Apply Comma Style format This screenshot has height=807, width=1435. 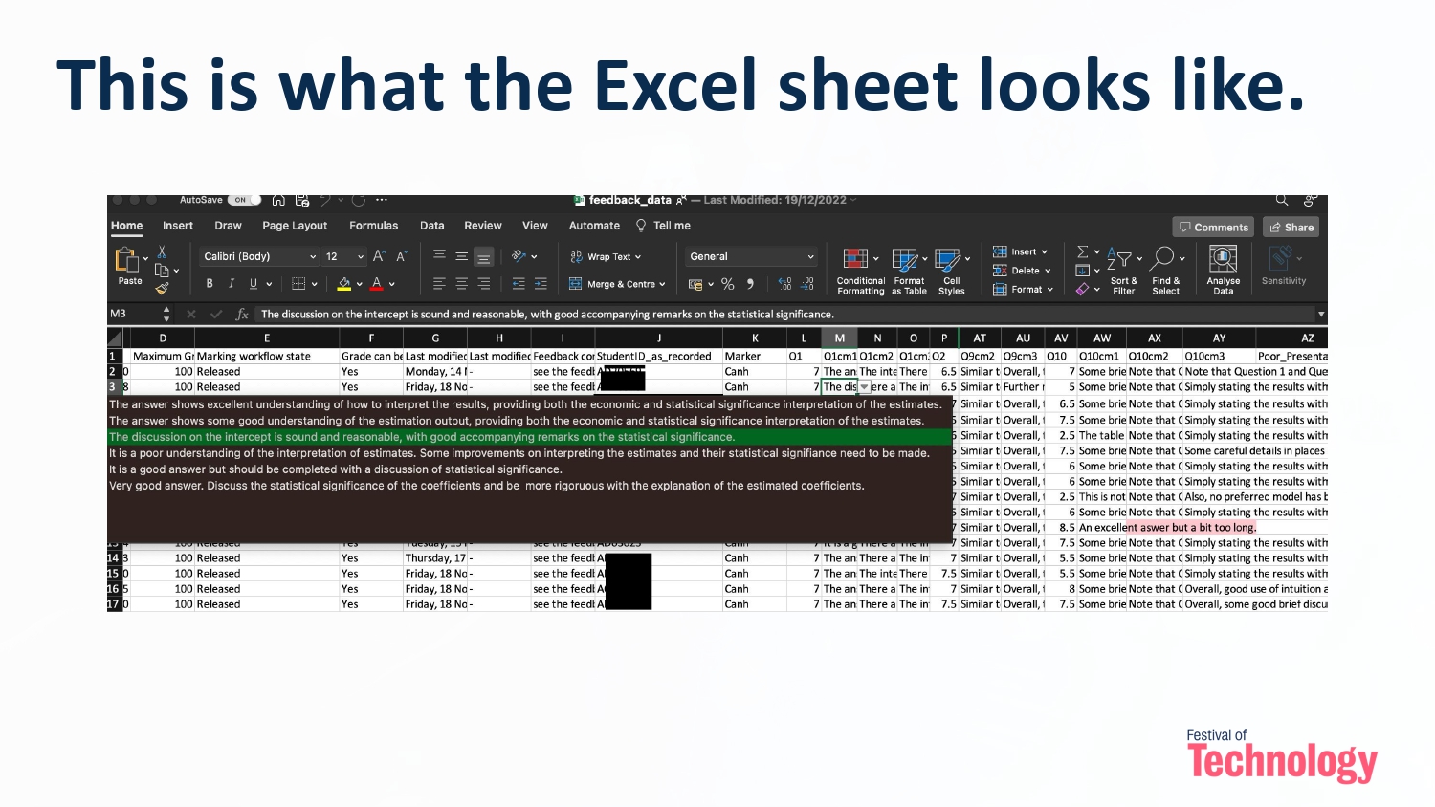click(750, 284)
